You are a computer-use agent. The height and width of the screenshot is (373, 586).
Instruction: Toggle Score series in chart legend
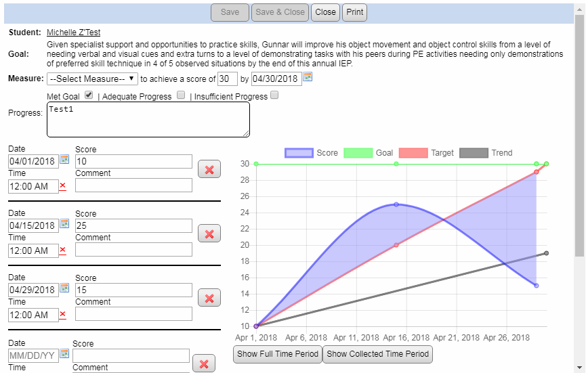pos(299,153)
